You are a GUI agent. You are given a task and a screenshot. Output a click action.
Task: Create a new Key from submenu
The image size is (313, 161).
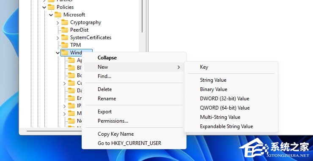[x=231, y=67]
